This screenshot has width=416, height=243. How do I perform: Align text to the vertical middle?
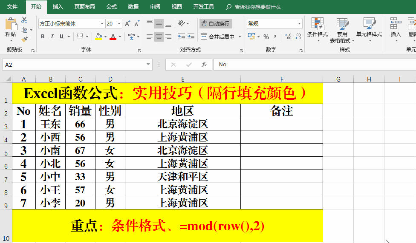coord(159,23)
